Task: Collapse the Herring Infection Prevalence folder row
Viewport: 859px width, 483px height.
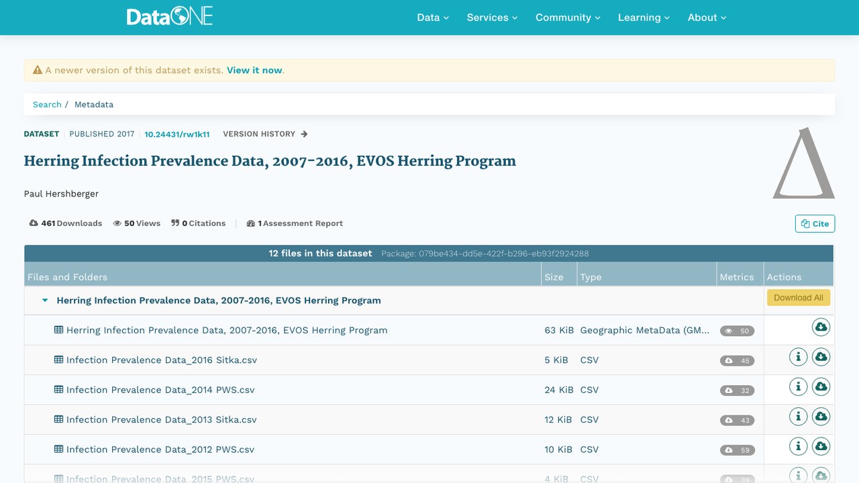Action: (x=45, y=301)
